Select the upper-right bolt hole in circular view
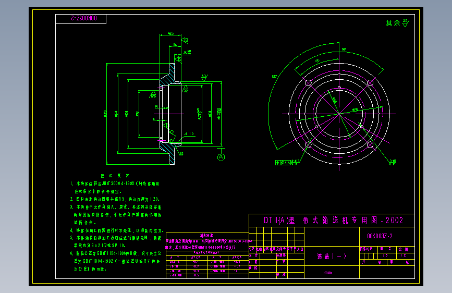 (370, 83)
